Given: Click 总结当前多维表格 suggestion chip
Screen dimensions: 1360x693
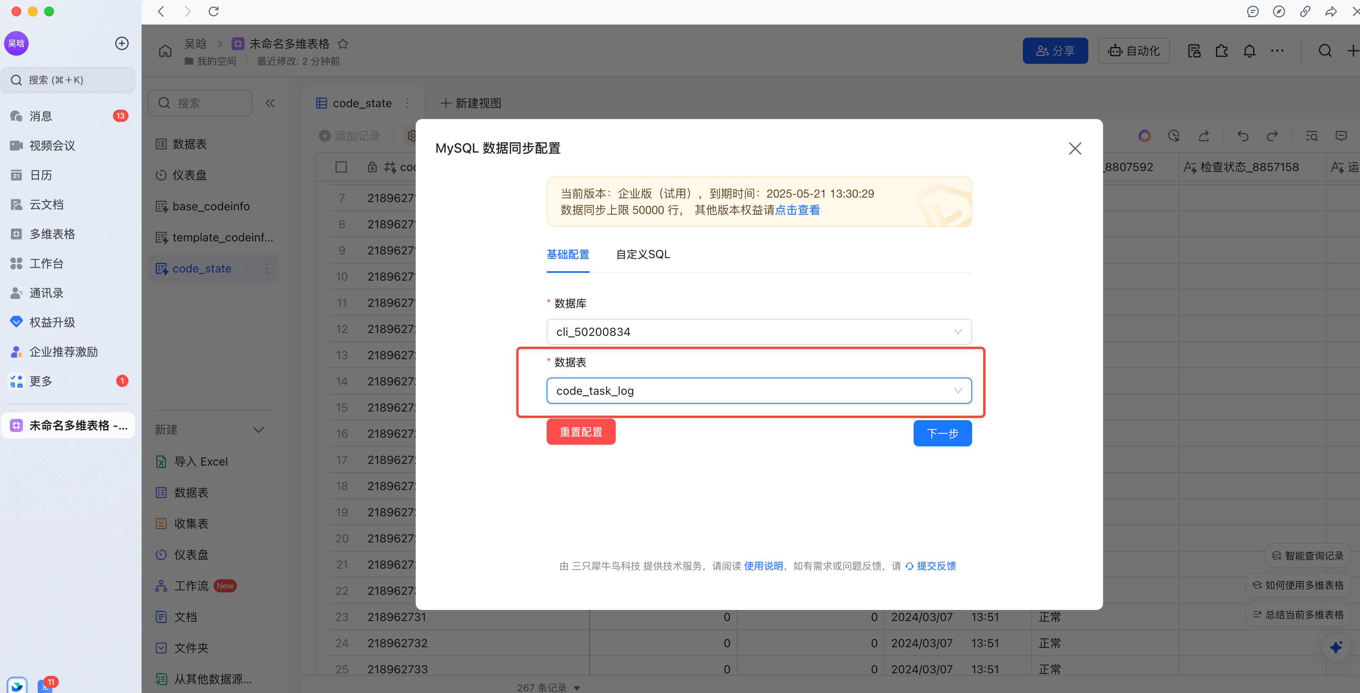Looking at the screenshot, I should [1298, 615].
